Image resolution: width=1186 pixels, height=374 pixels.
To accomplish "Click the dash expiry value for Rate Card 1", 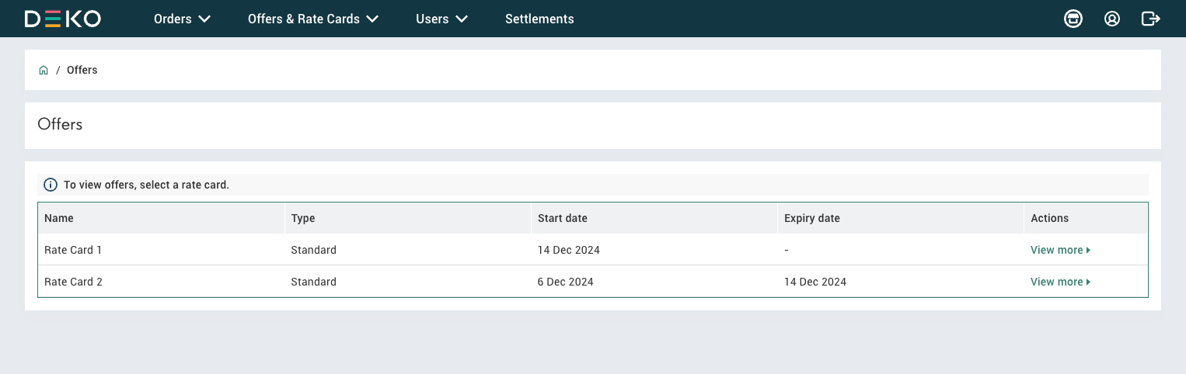I will tap(787, 250).
